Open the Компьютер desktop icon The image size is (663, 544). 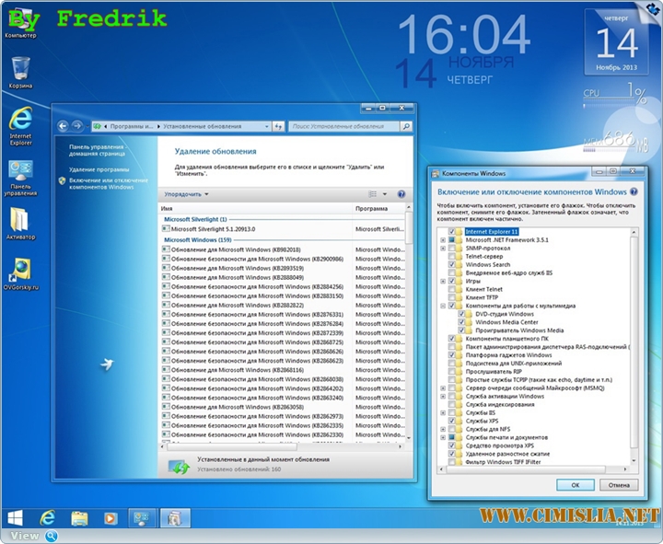tap(20, 23)
